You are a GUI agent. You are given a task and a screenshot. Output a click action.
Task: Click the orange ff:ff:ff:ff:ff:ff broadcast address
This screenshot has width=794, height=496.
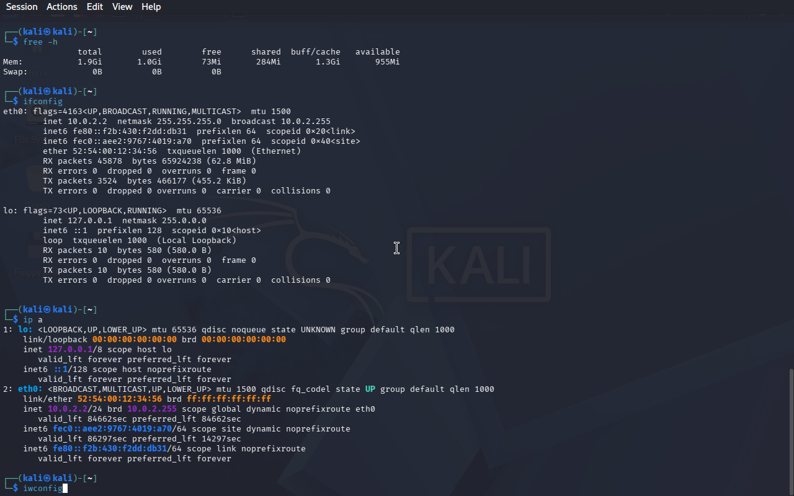pos(229,399)
